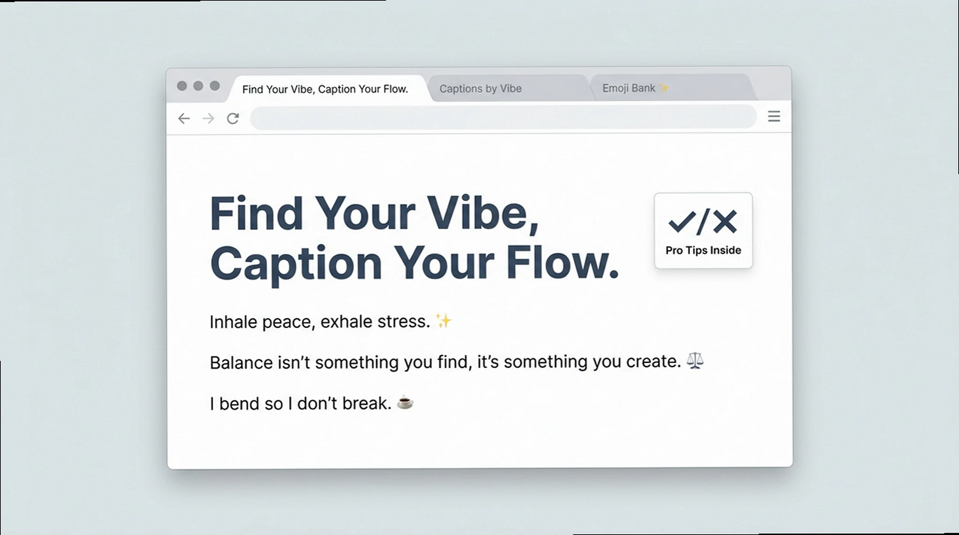
Task: Click the leftmost window control dot
Action: pos(182,86)
